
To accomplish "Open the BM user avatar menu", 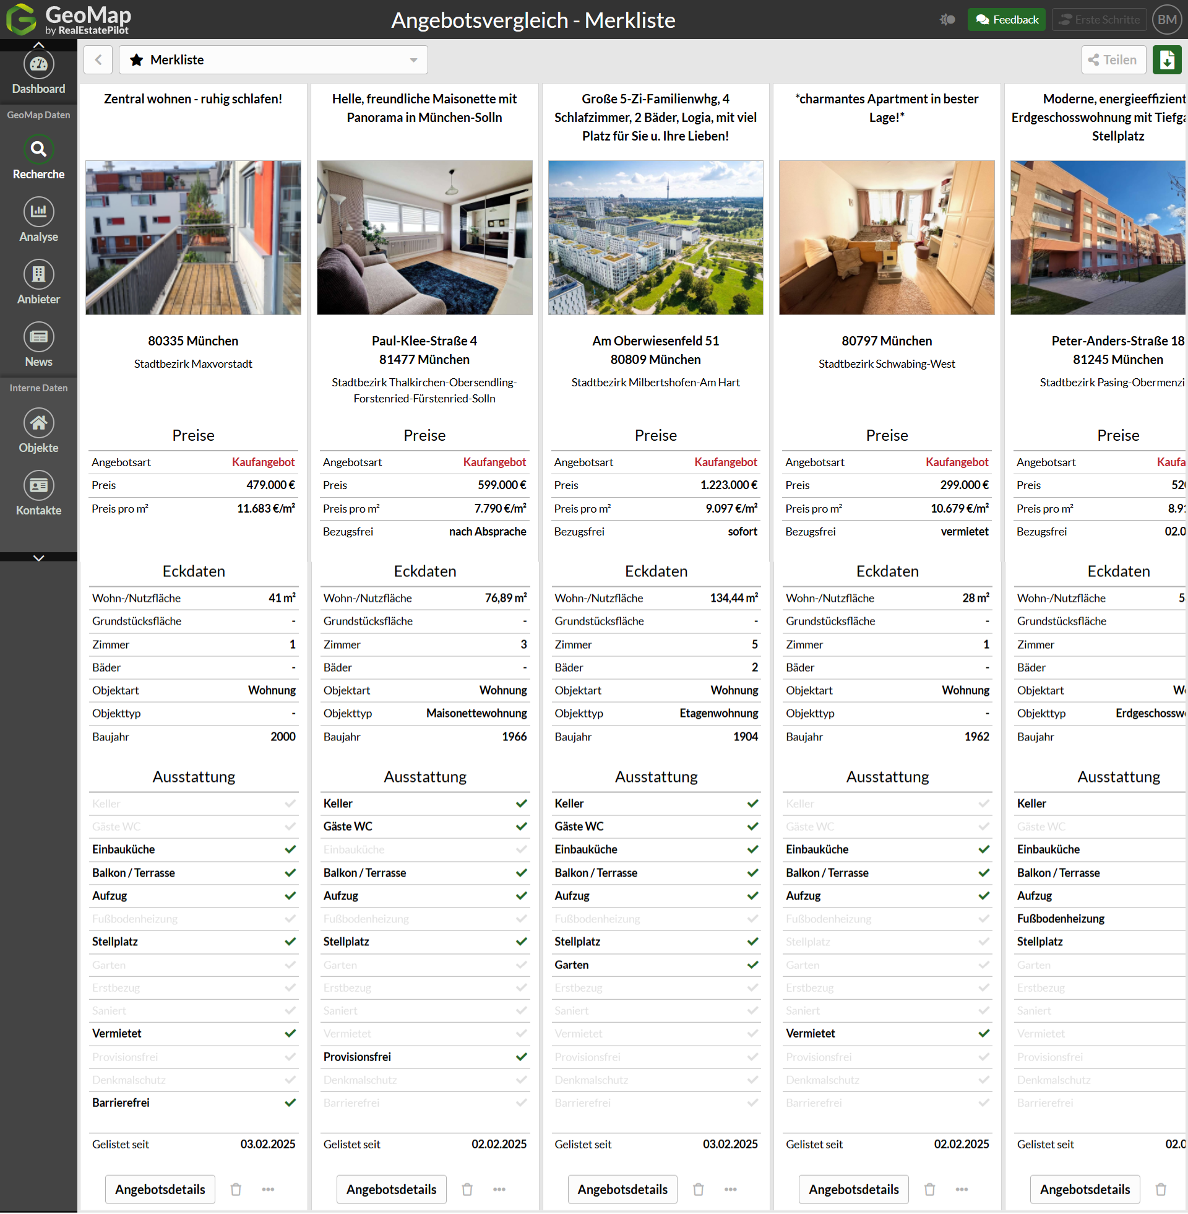I will [1167, 20].
